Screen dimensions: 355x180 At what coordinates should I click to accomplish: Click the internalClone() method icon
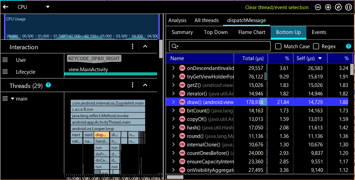point(182,144)
